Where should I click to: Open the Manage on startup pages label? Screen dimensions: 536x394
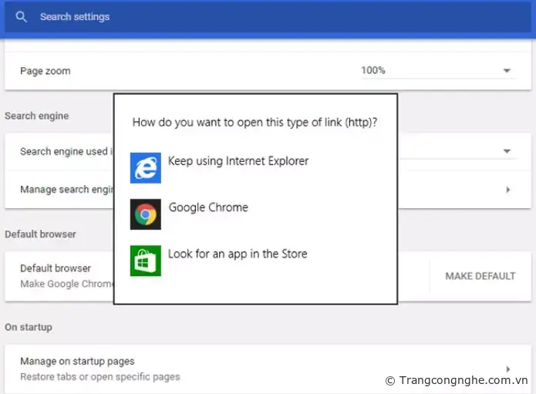(77, 361)
